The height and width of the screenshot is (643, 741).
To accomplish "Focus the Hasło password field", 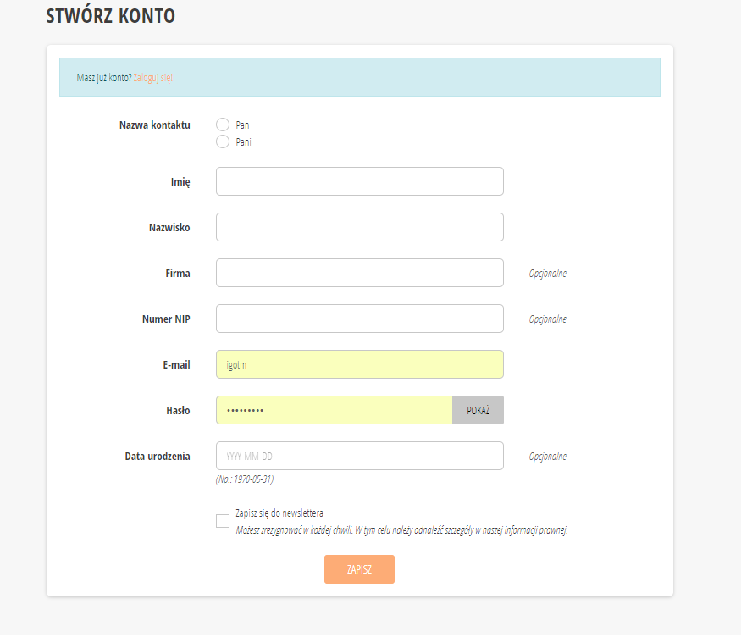I will [x=335, y=410].
